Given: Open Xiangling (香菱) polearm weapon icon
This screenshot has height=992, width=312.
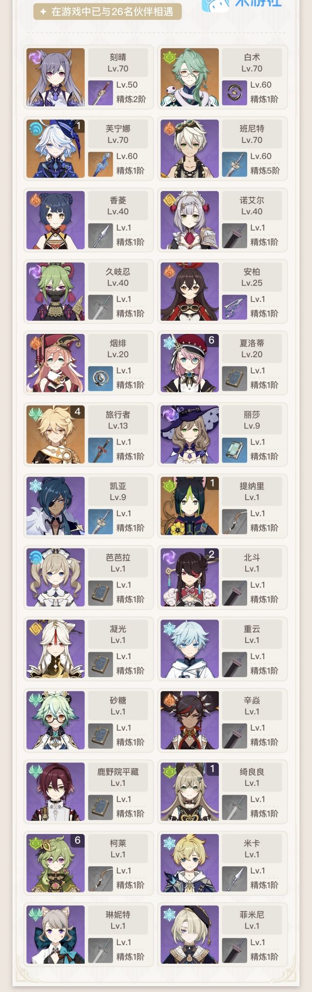Looking at the screenshot, I should [x=100, y=236].
